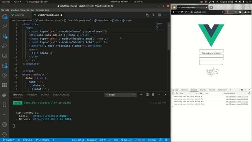Viewport: 252px width, 142px height.
Task: Bookmark this page with star icon
Action: point(222,12)
